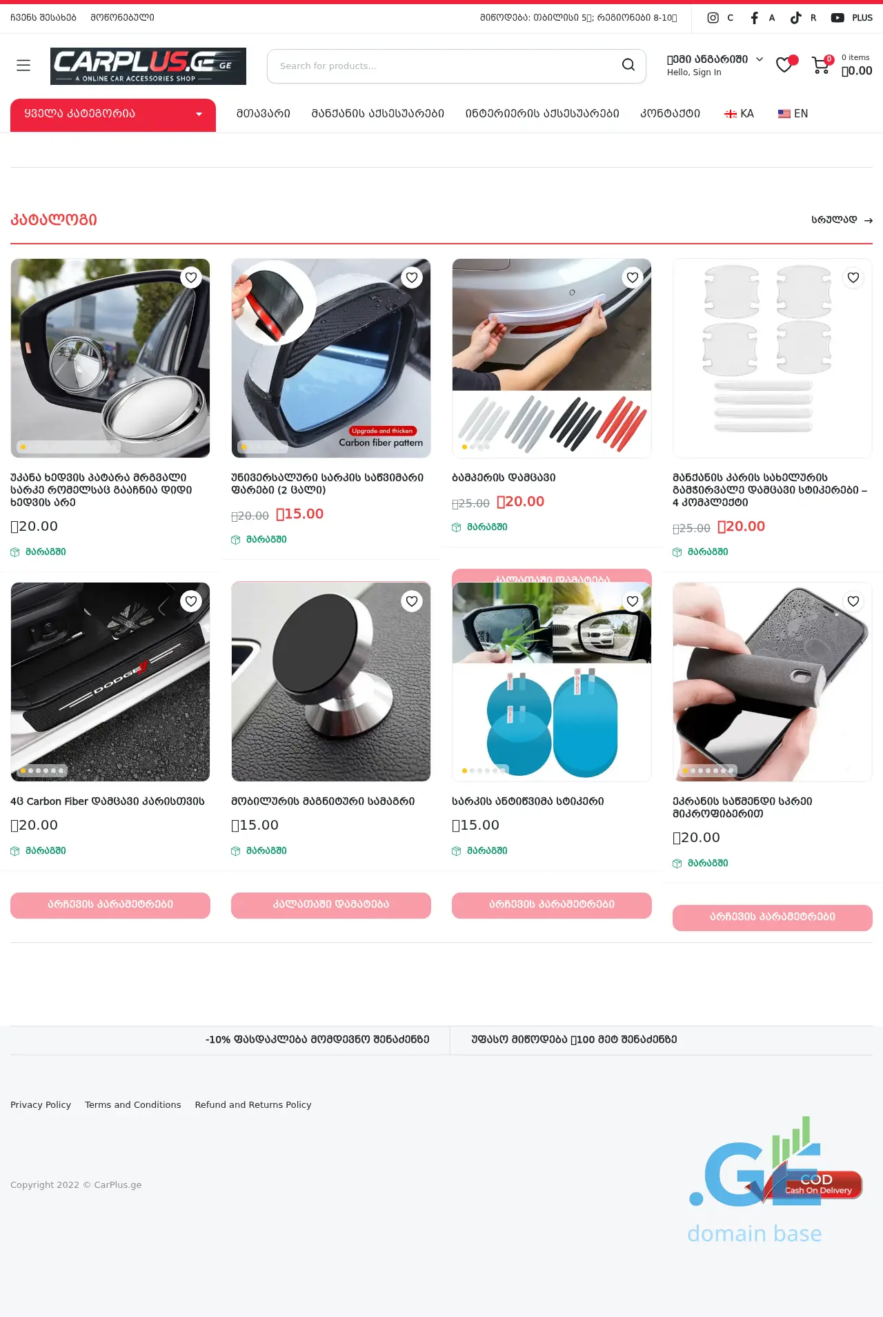
Task: Open the wishlist heart in header
Action: coord(784,65)
